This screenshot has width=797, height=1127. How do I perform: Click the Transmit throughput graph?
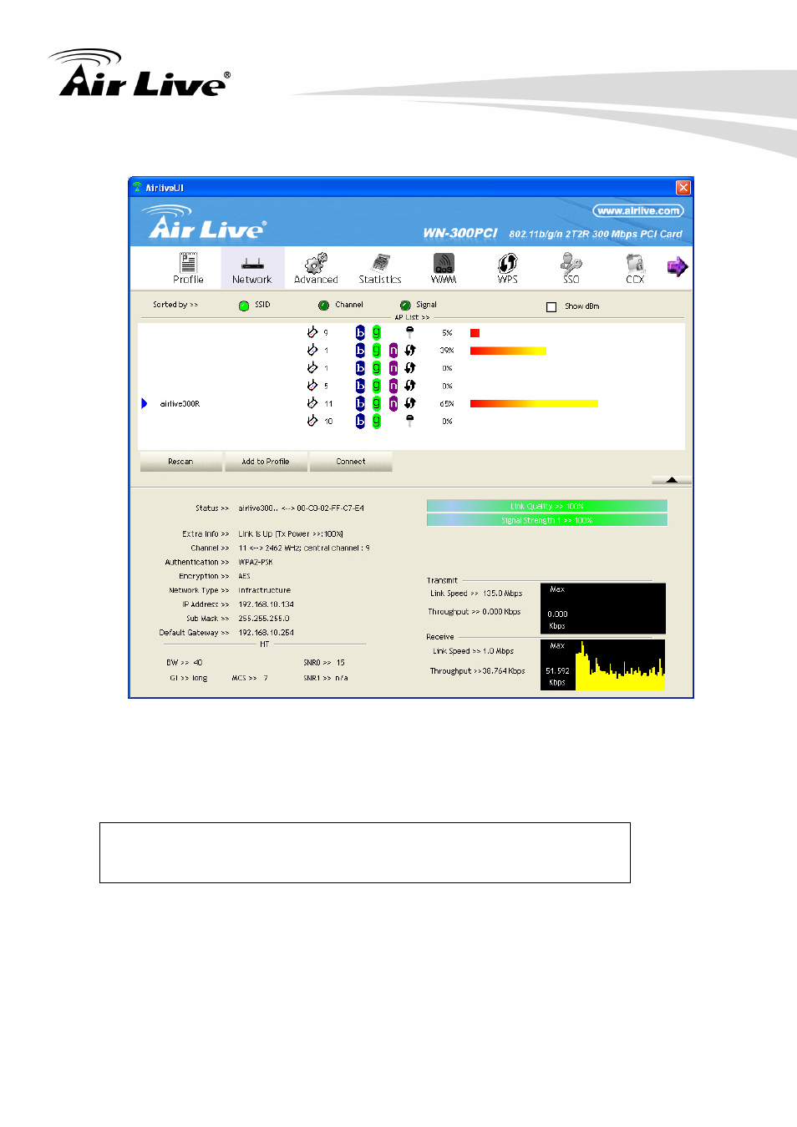coord(602,609)
